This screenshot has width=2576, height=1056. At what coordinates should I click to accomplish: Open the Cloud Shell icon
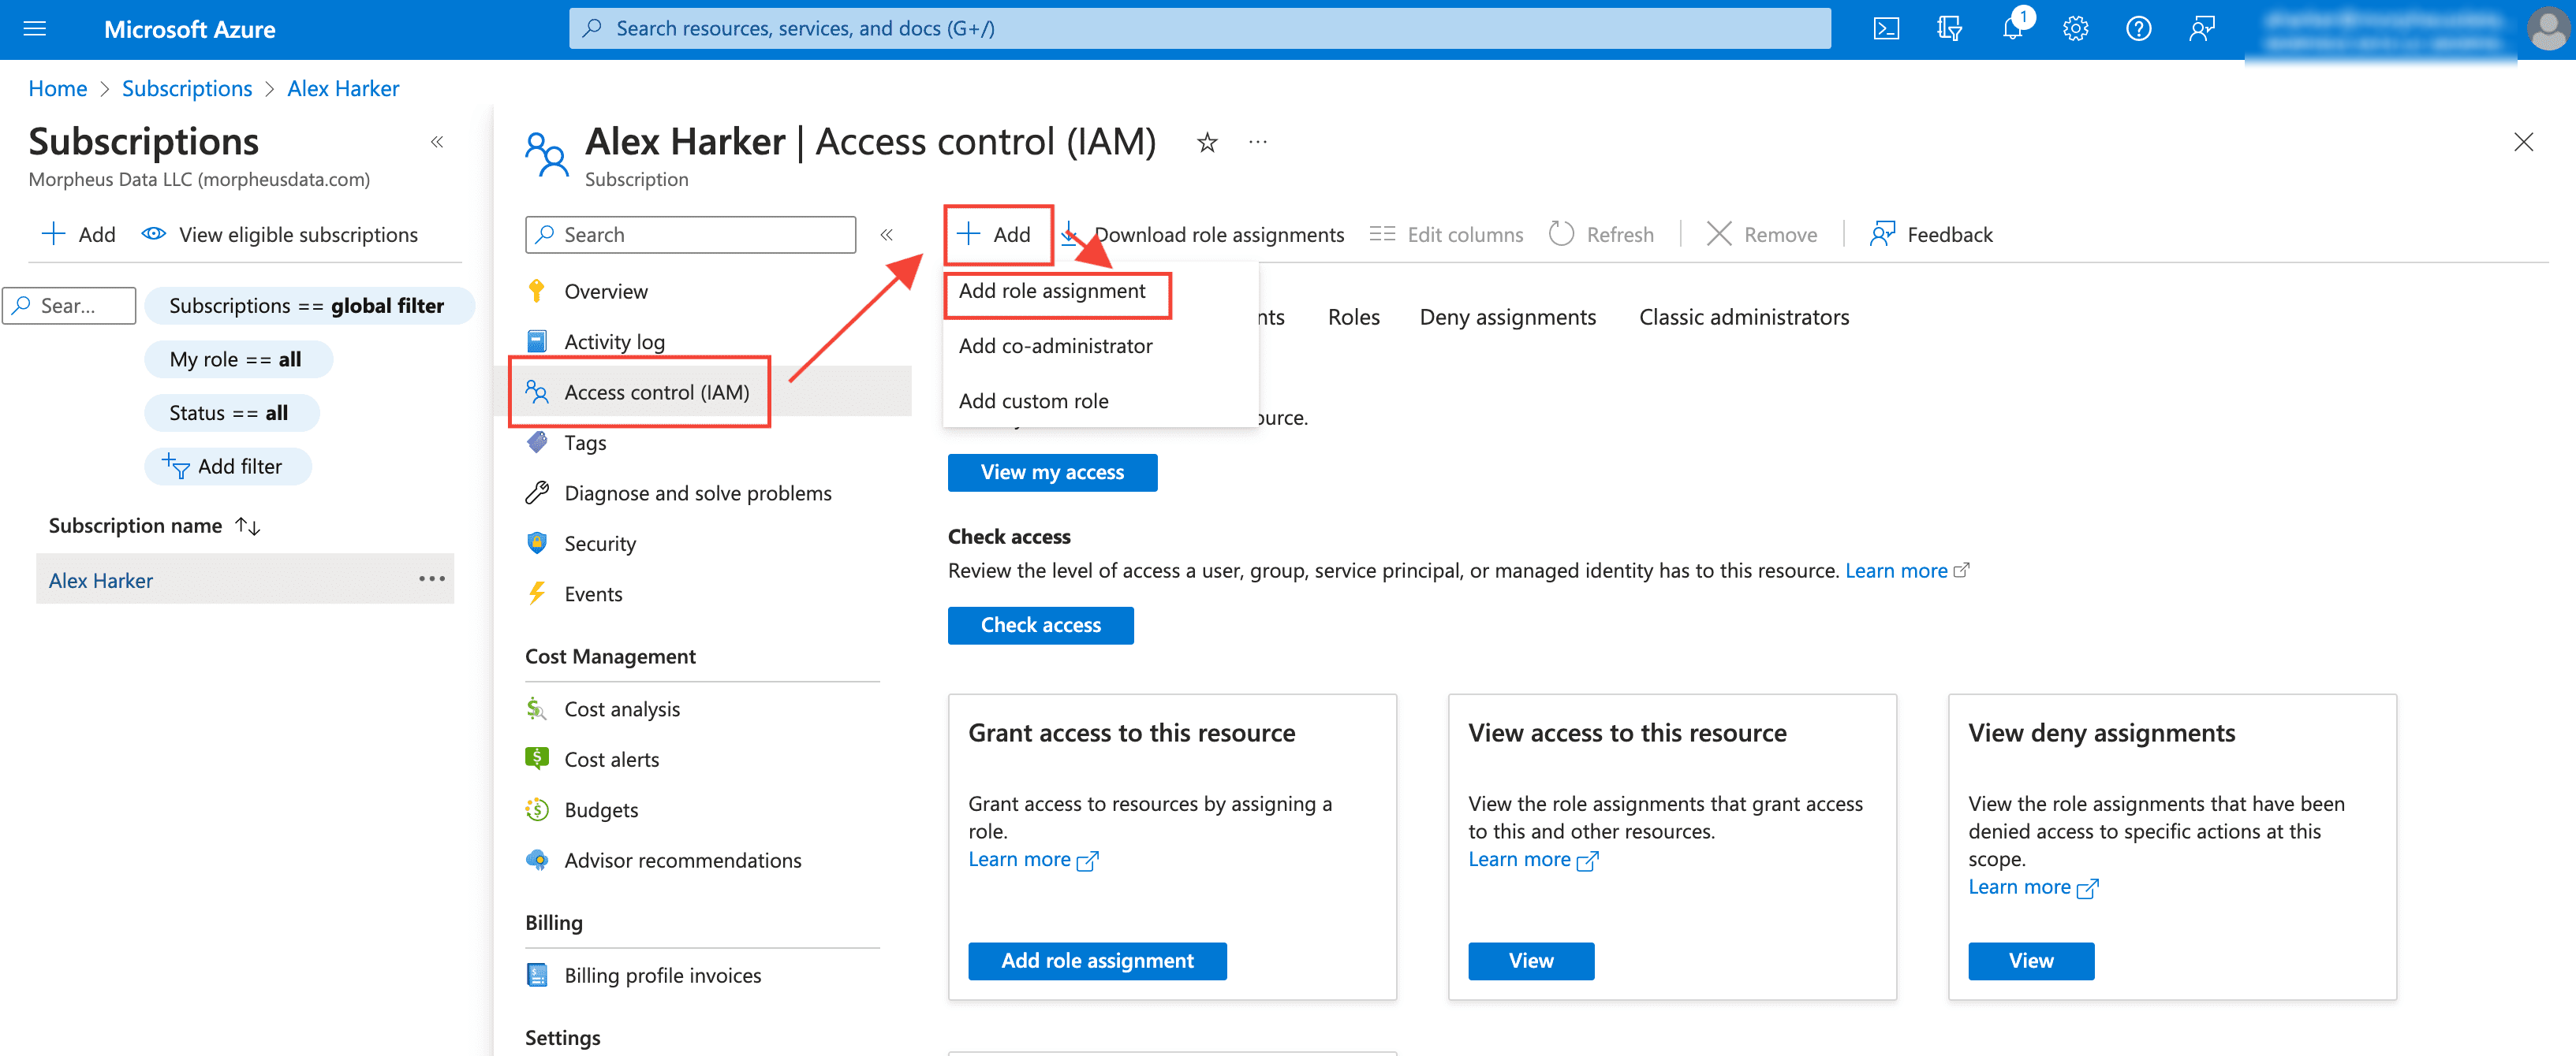click(x=1885, y=29)
